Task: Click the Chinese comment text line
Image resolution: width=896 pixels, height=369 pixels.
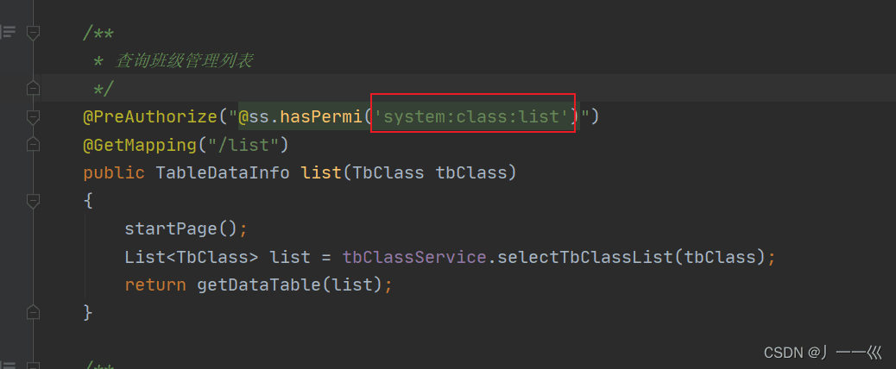Action: (185, 60)
